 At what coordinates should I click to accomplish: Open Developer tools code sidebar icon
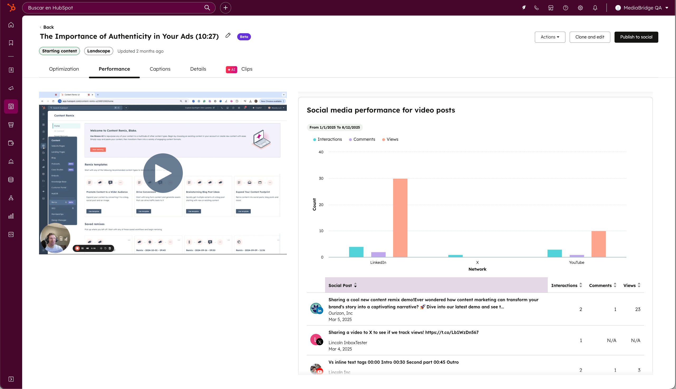(x=11, y=234)
